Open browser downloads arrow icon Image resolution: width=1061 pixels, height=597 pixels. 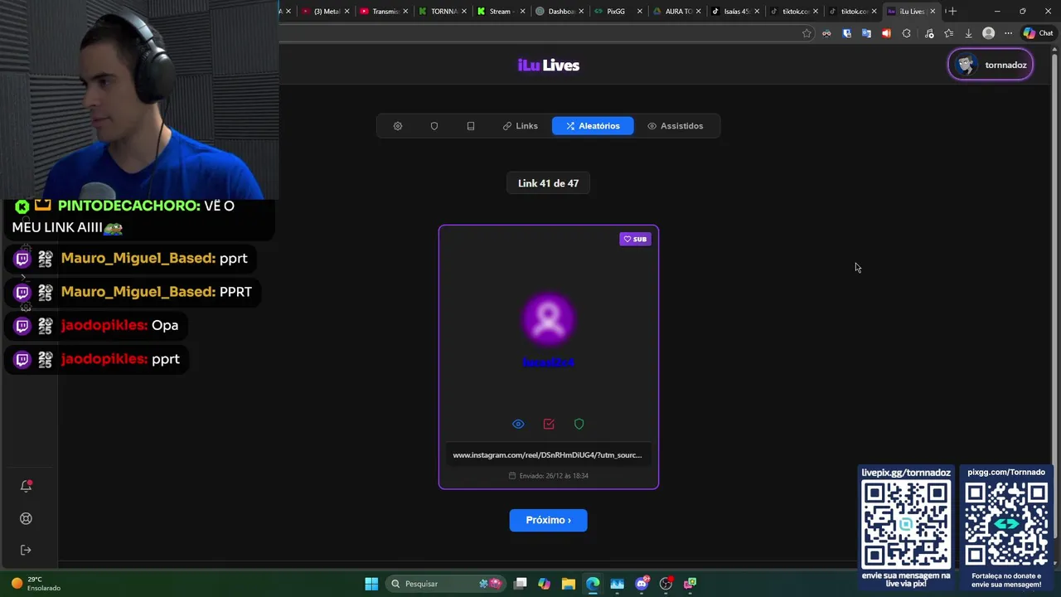point(968,33)
